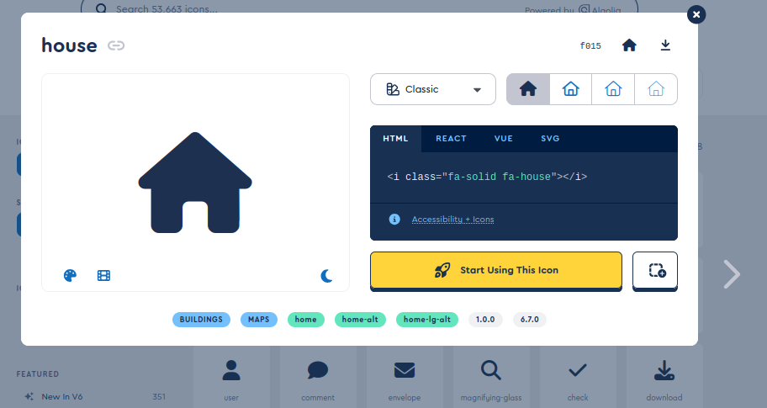
Task: Download the house icon SVG file
Action: click(x=665, y=45)
